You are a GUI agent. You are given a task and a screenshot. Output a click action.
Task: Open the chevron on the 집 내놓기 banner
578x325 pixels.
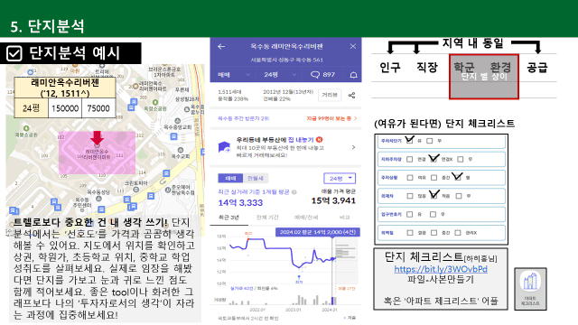[353, 147]
